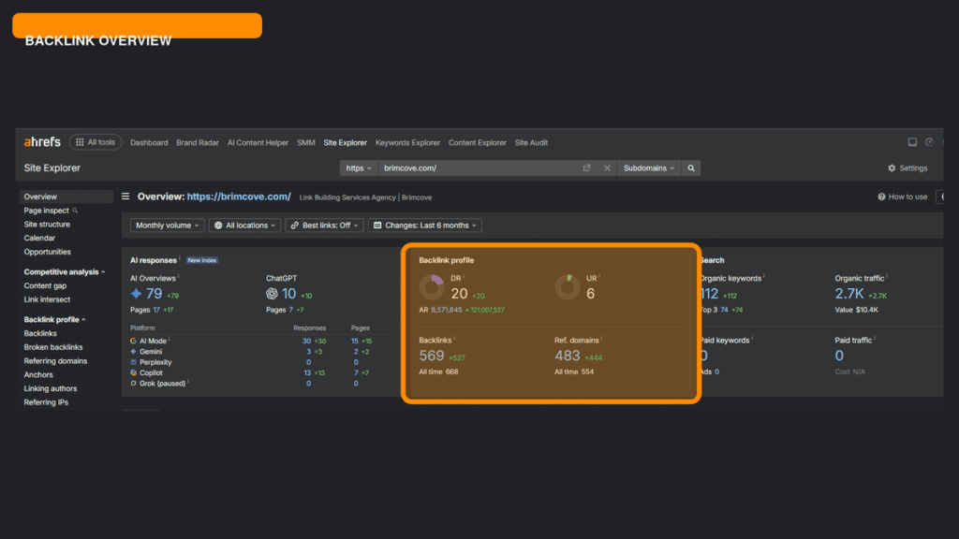Open Referring domains in the sidebar
959x539 pixels.
coord(55,361)
